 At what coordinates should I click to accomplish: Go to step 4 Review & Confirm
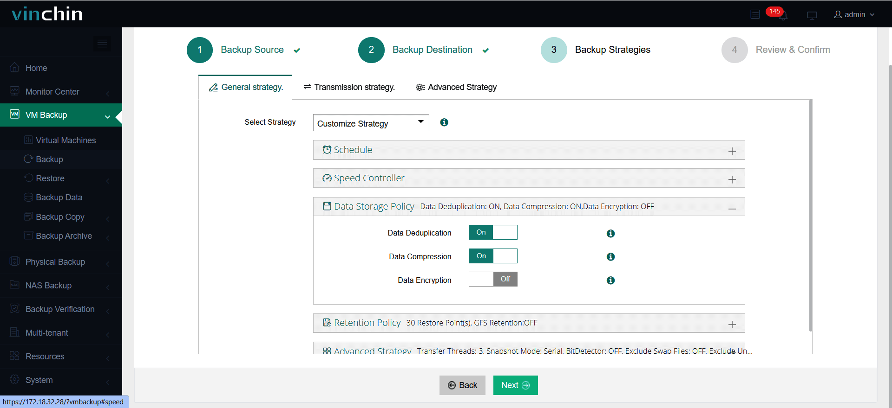(776, 50)
